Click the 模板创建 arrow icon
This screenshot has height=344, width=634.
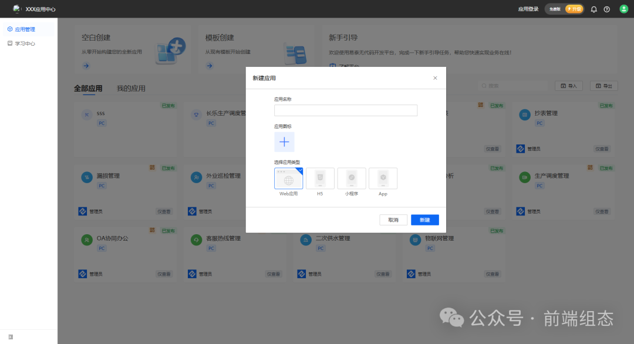point(210,66)
